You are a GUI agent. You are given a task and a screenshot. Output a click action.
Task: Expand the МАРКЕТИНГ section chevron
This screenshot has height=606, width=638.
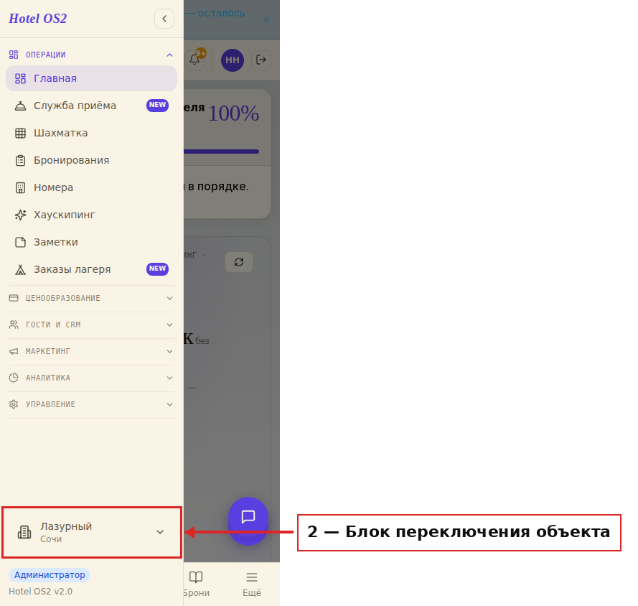(x=169, y=351)
